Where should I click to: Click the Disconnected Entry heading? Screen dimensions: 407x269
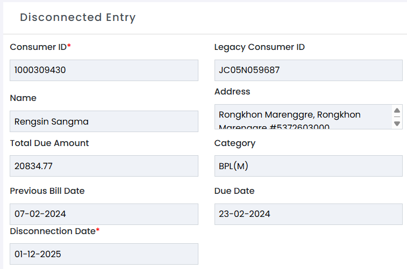[78, 17]
